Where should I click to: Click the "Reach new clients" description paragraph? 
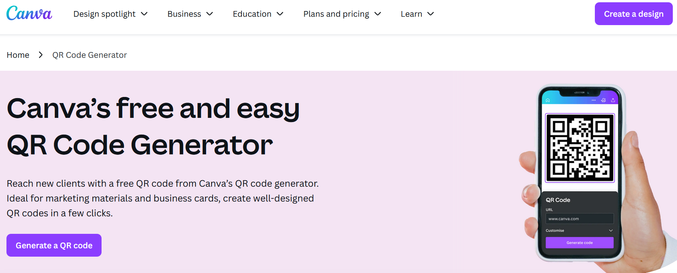pos(163,198)
